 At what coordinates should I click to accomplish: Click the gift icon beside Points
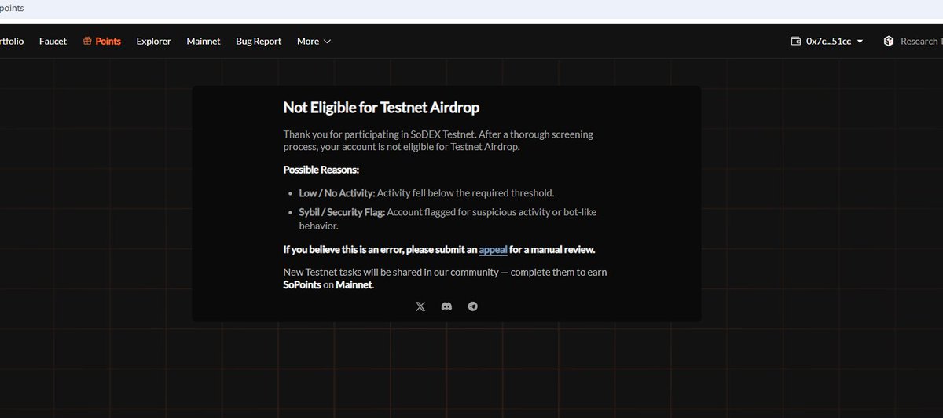(87, 41)
